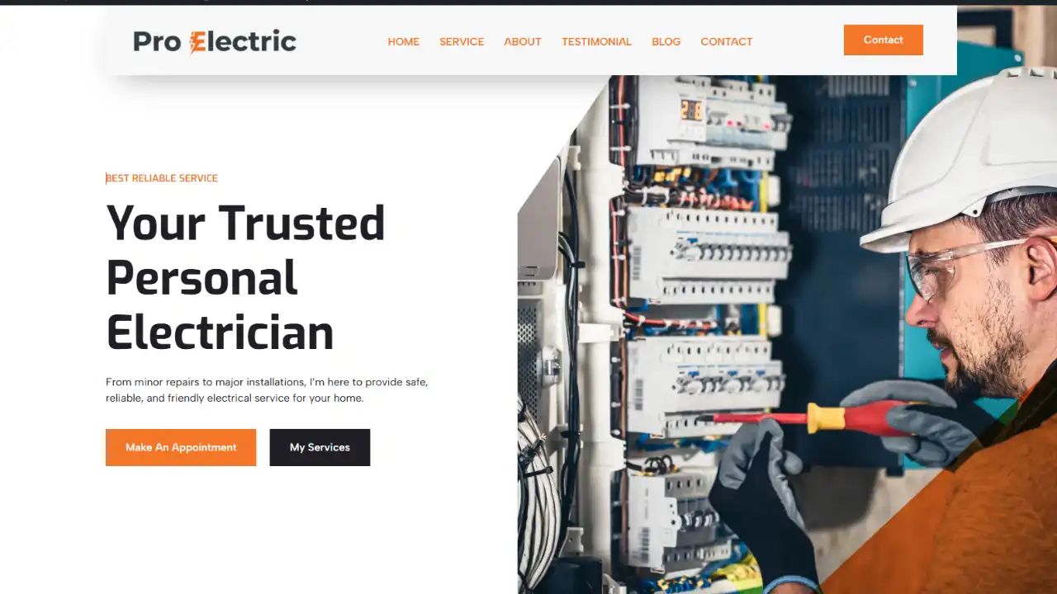Viewport: 1057px width, 594px height.
Task: Click the orange Contact button in header
Action: pyautogui.click(x=884, y=40)
